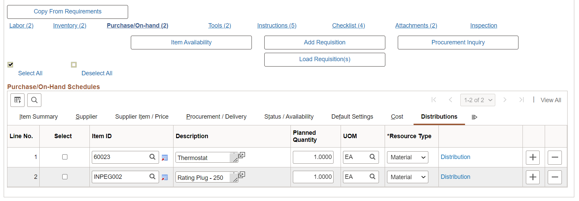Click the grid personalize icon above schedules table
The image size is (579, 201).
17,100
